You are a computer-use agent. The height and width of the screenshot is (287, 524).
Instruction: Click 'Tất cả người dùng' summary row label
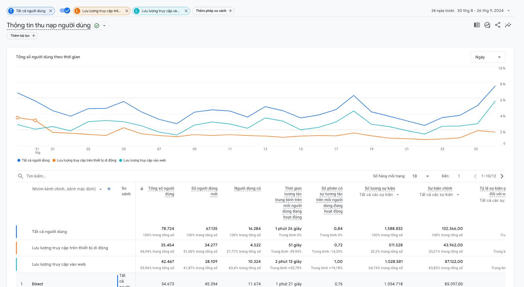click(49, 232)
